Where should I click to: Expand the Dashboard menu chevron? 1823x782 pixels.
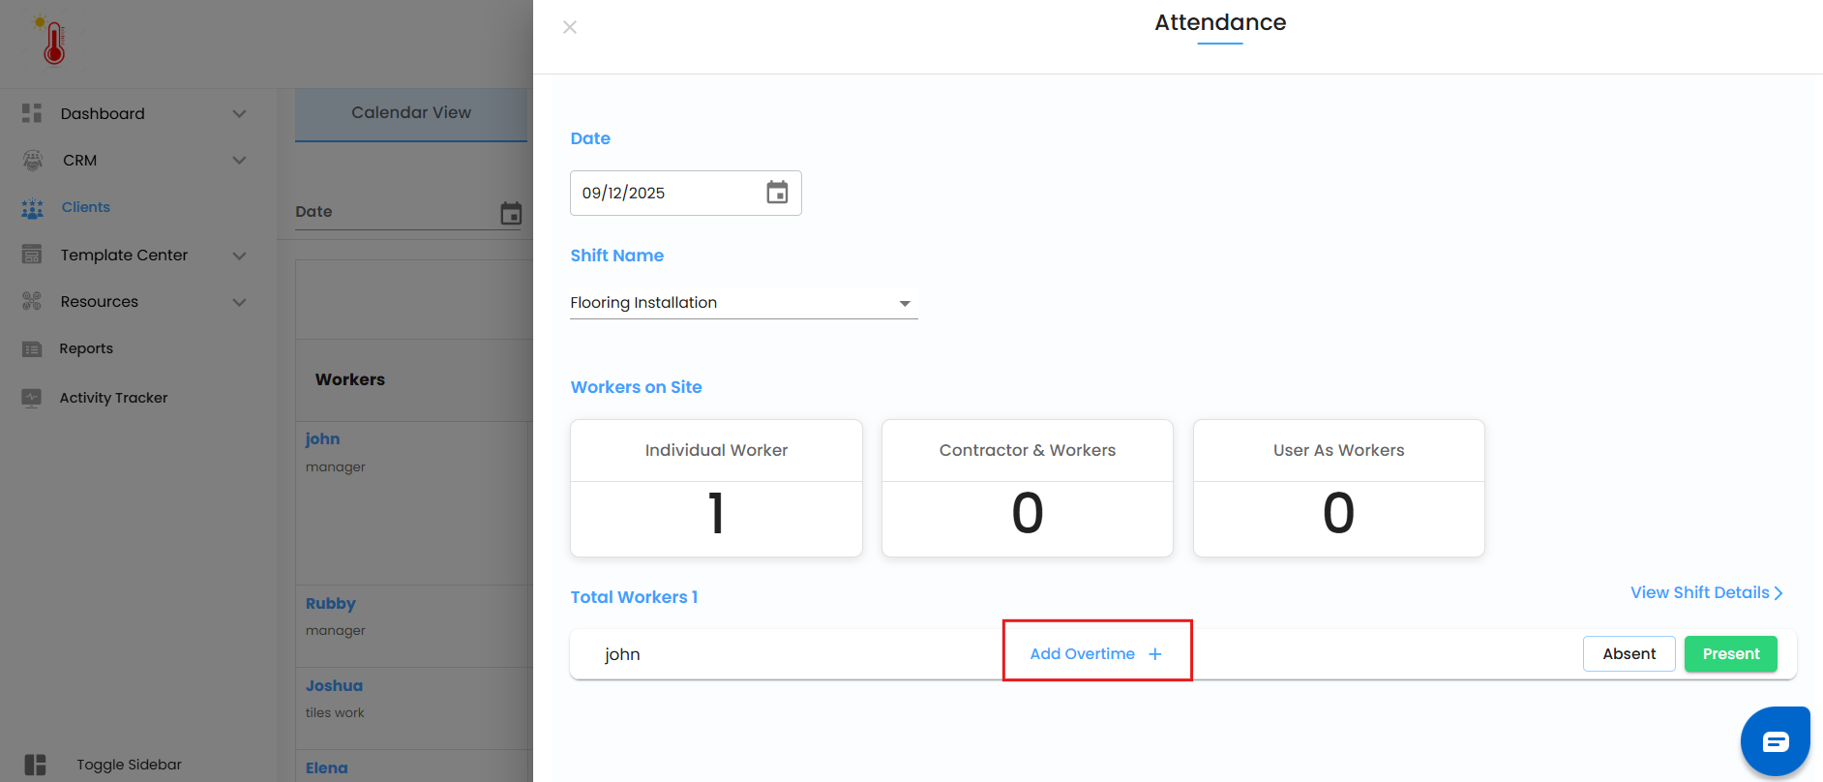tap(239, 114)
